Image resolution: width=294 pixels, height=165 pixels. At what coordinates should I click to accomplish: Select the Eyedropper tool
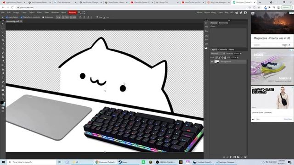[x=3, y=44]
